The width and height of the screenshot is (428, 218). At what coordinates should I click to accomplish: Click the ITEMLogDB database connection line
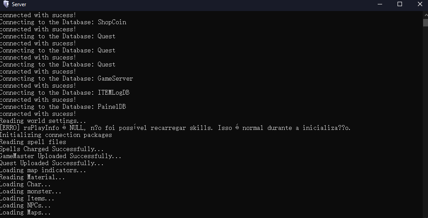click(64, 92)
